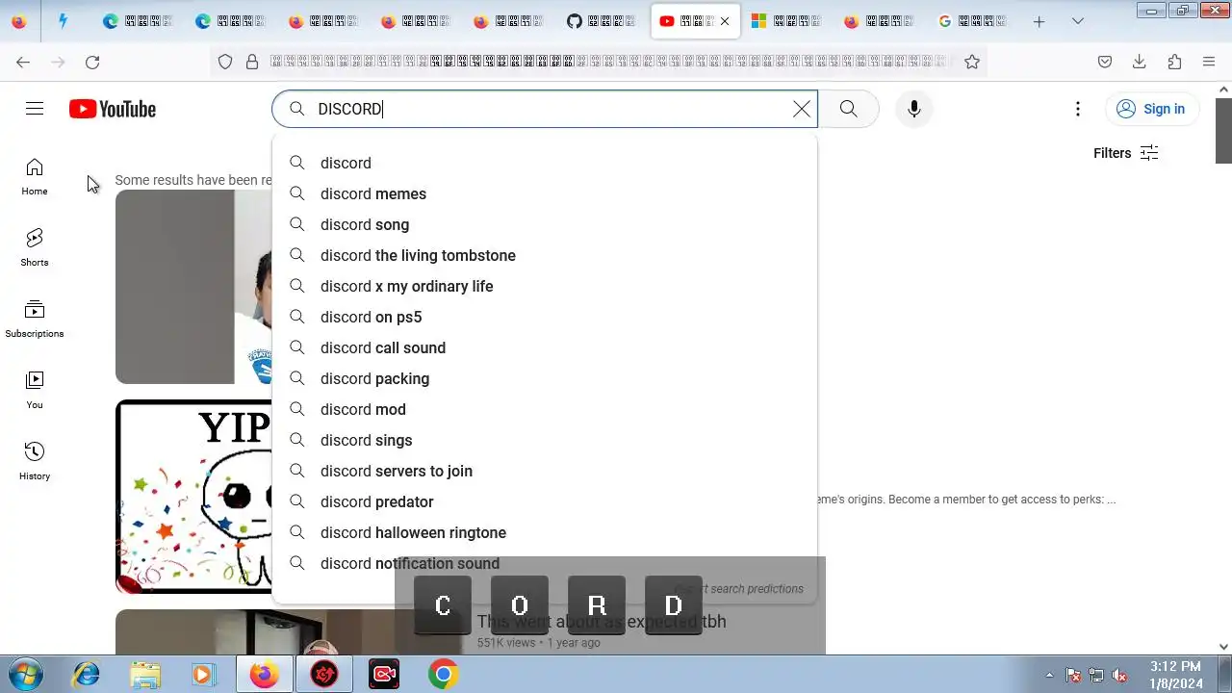Choose "discord predator" suggestion
The image size is (1232, 693).
545,501
